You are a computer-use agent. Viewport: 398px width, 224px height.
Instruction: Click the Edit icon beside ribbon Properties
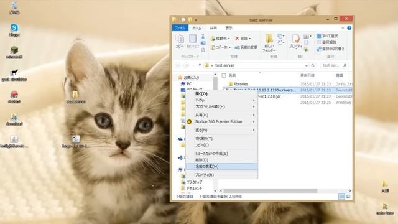click(x=307, y=43)
